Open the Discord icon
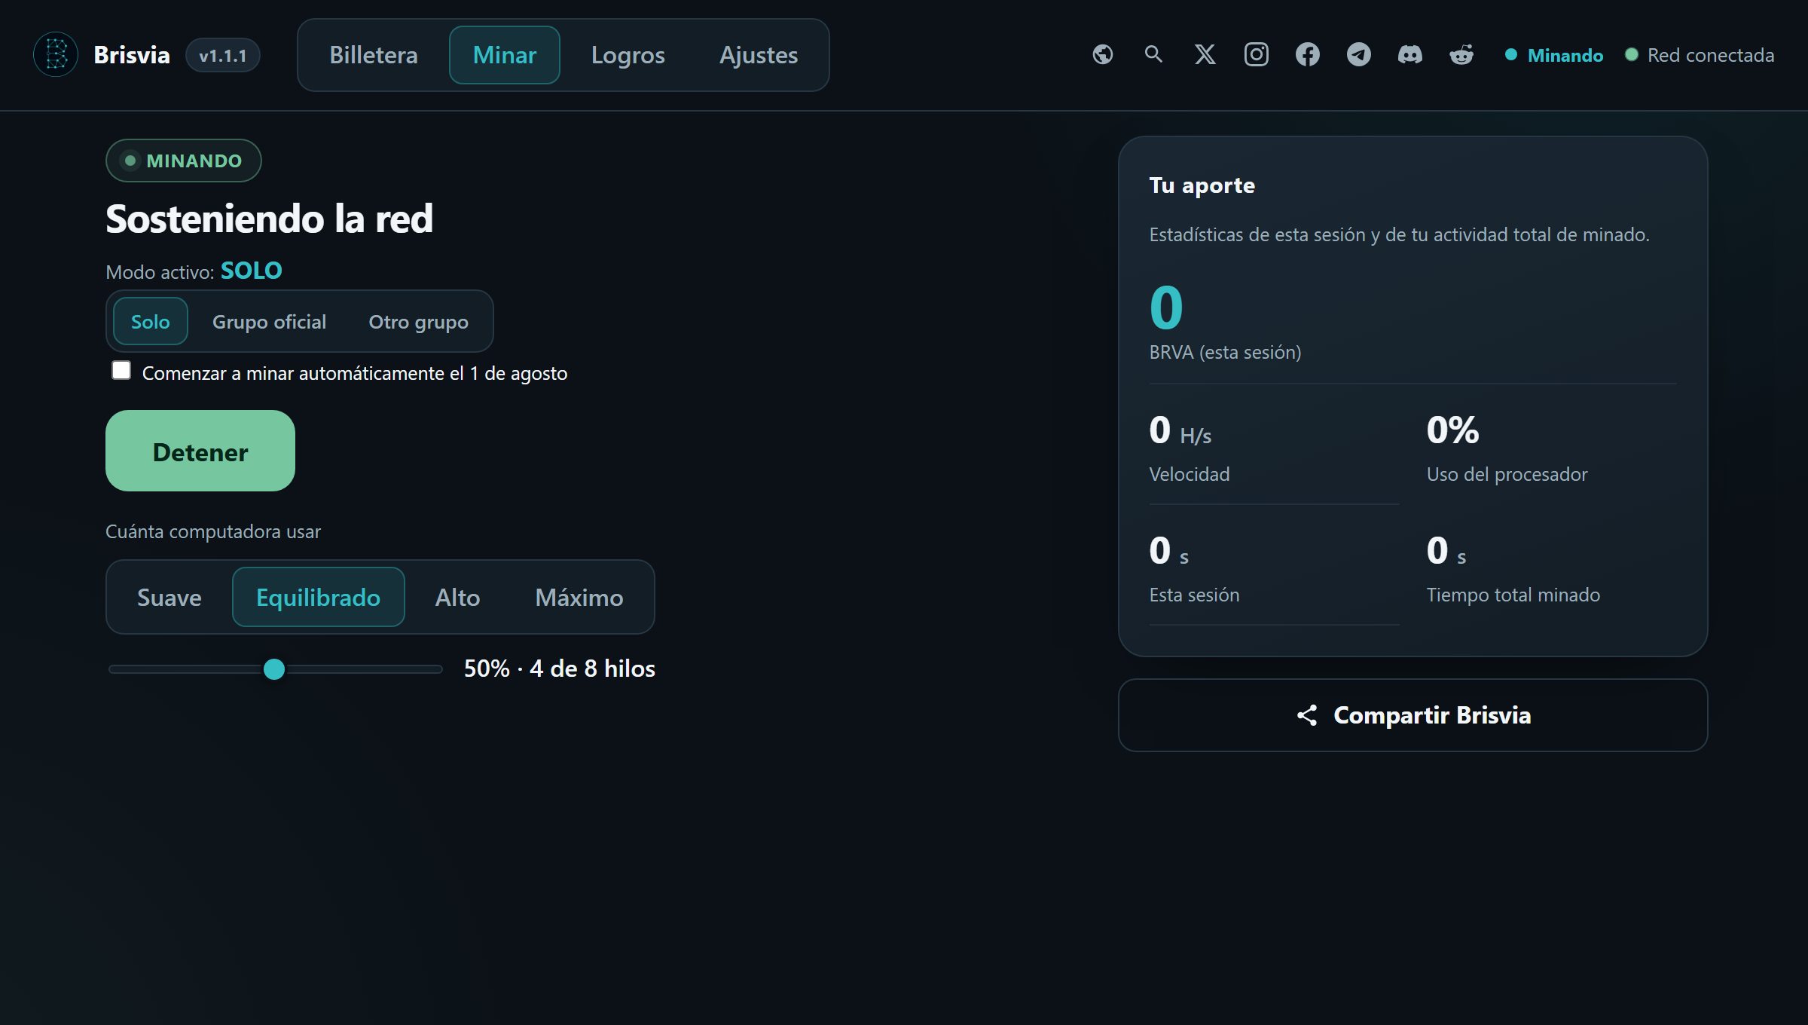Viewport: 1808px width, 1025px height. point(1409,54)
